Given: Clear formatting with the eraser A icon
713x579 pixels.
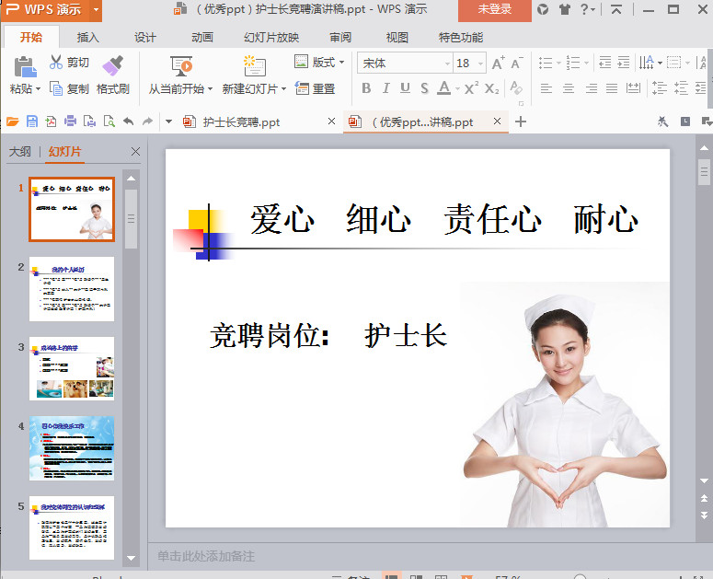Looking at the screenshot, I should [516, 87].
